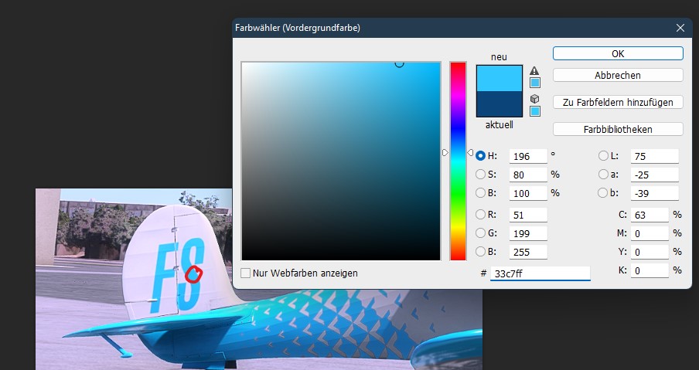Click the "aktuell" label below the swatch
Screen dimensions: 699x370
click(500, 125)
